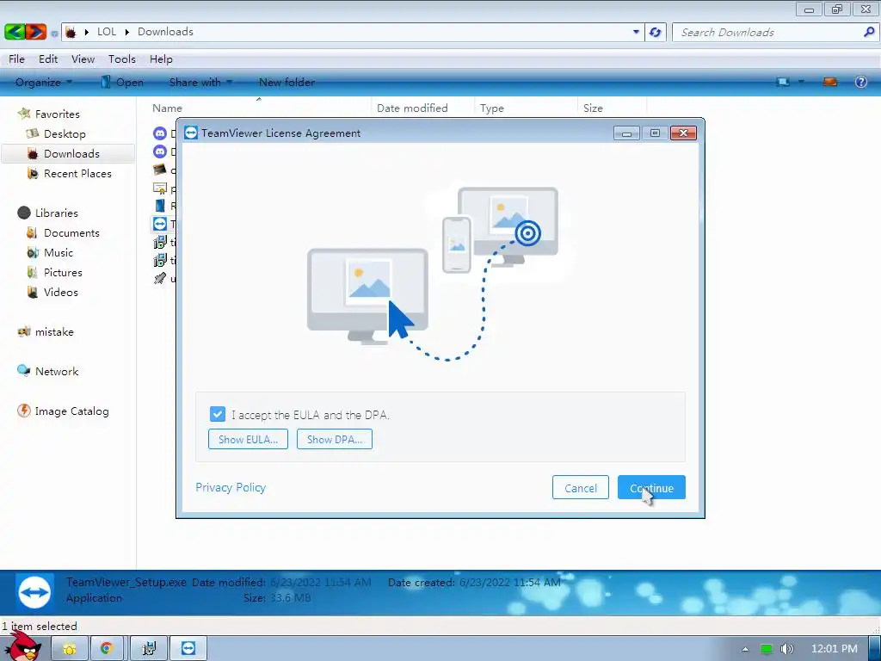The height and width of the screenshot is (661, 881).
Task: Refresh the Downloads folder view
Action: 655,32
